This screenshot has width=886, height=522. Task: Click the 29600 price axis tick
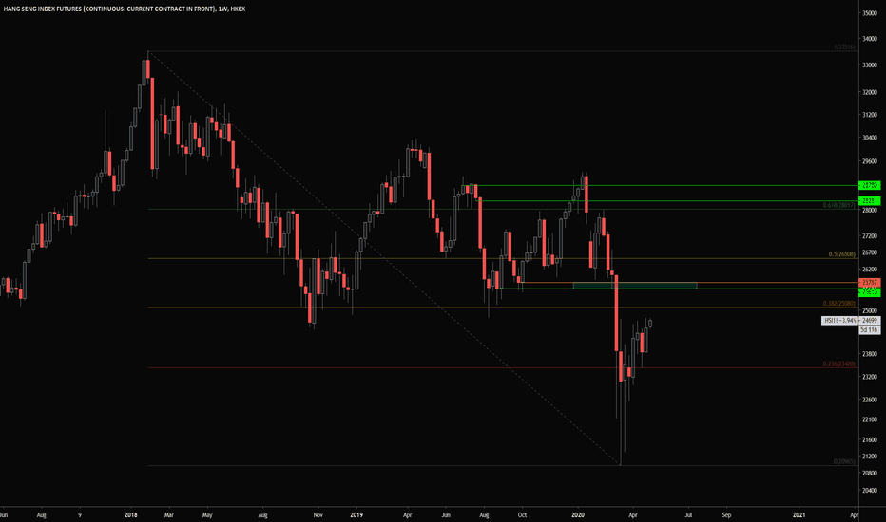tap(869, 161)
